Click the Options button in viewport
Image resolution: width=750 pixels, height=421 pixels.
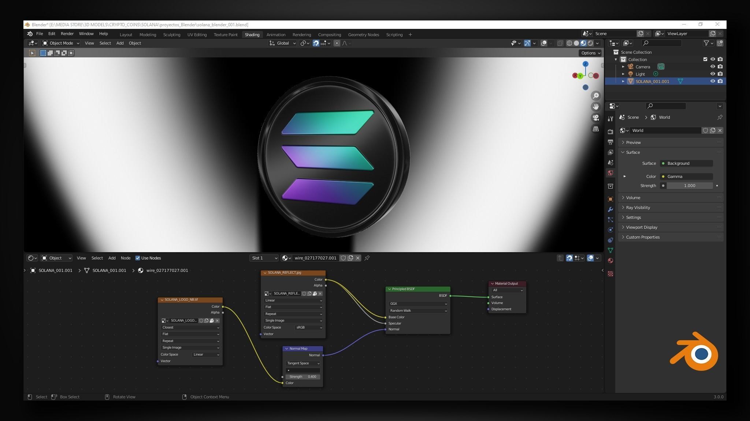[590, 53]
